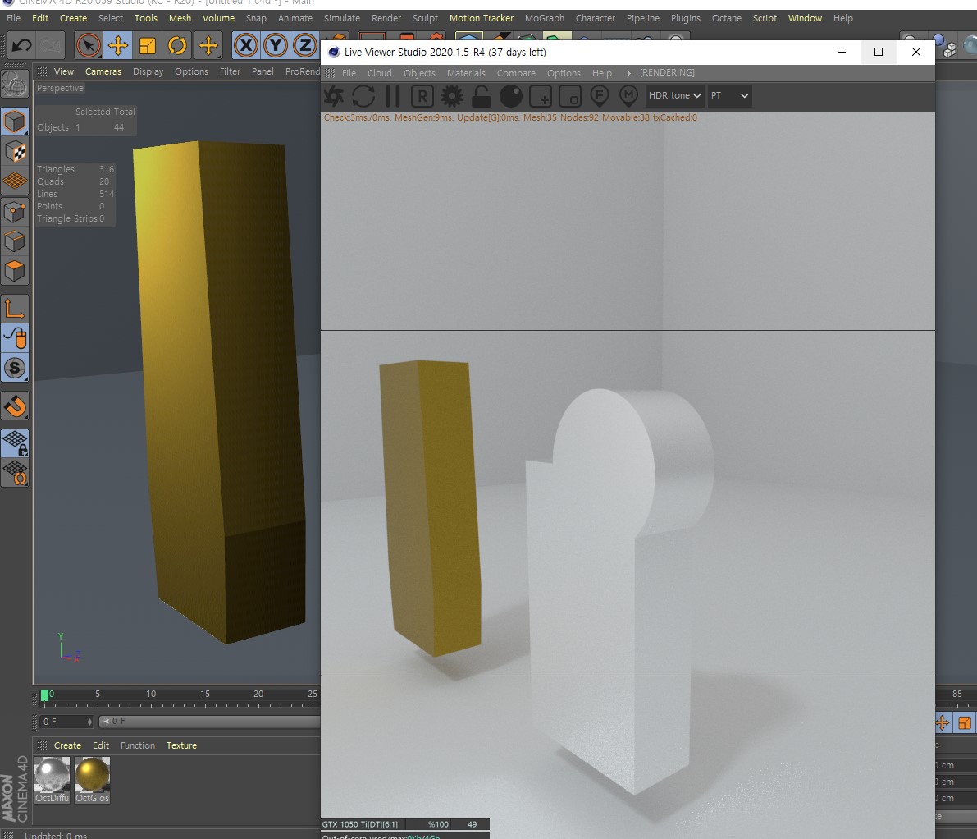Viewport: 977px width, 839px height.
Task: Enable the Axis tool L-shaped icon
Action: [x=15, y=308]
